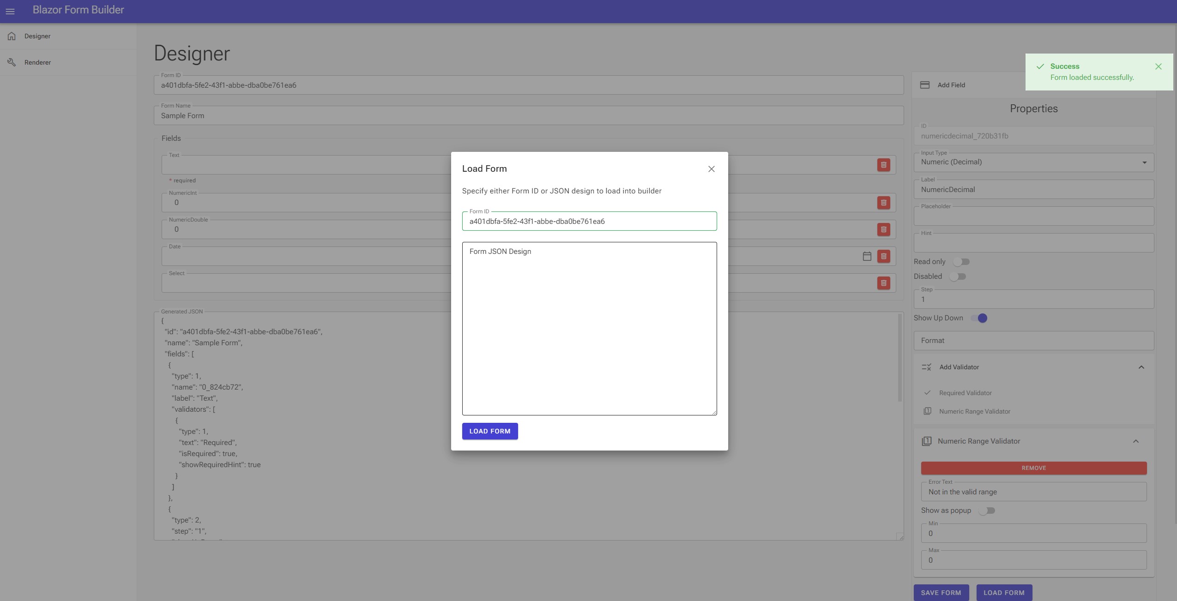Delete the Date field with trash icon
Screen dimensions: 1177x601
[x=883, y=256]
